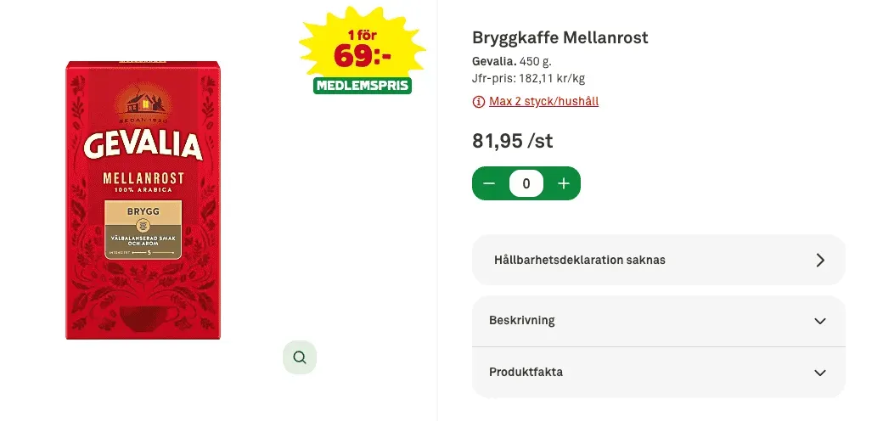Click the Gevalia brand name text

pos(494,61)
